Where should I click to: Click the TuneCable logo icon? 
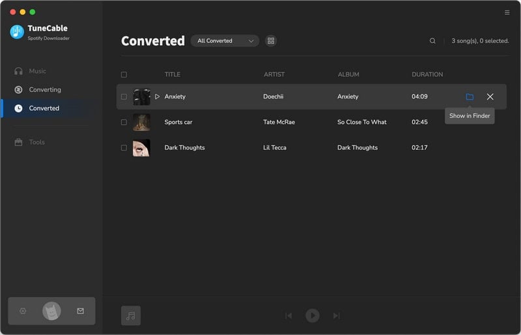pos(17,32)
